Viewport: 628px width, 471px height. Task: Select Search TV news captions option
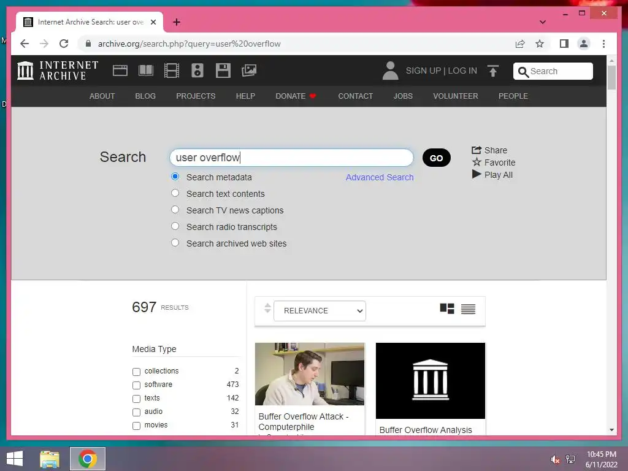coord(175,210)
